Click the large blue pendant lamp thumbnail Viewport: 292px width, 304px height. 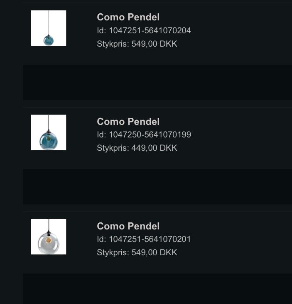point(49,132)
